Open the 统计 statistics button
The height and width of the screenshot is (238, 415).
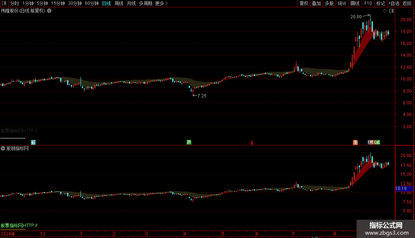342,3
